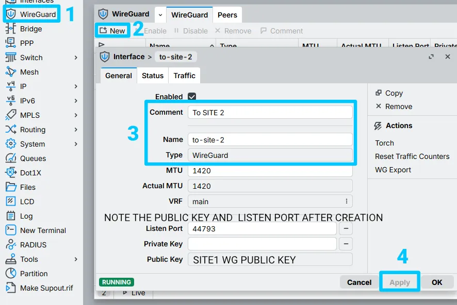Image resolution: width=457 pixels, height=305 pixels.
Task: Click the IP menu icon
Action: pyautogui.click(x=10, y=86)
